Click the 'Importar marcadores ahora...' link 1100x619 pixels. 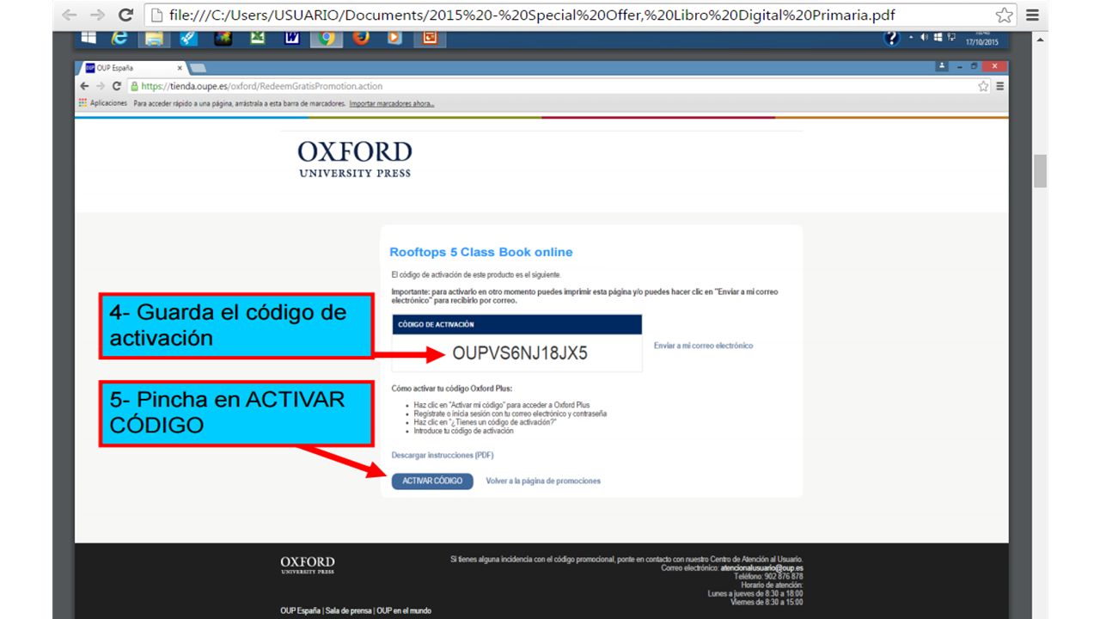[x=392, y=103]
